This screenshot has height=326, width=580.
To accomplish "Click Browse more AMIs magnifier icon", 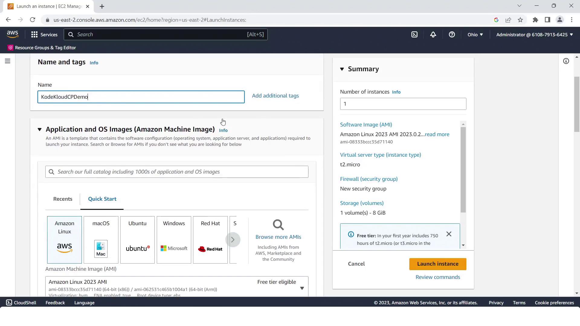I will (278, 225).
